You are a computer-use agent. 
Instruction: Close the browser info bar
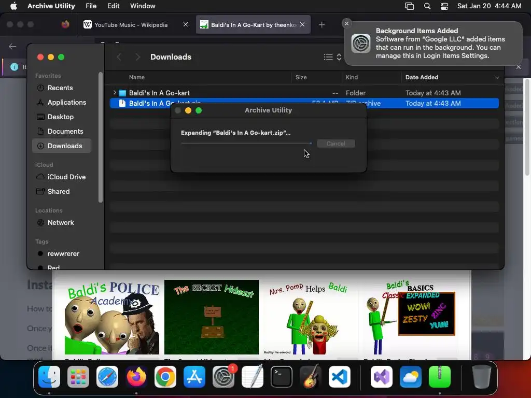point(519,67)
